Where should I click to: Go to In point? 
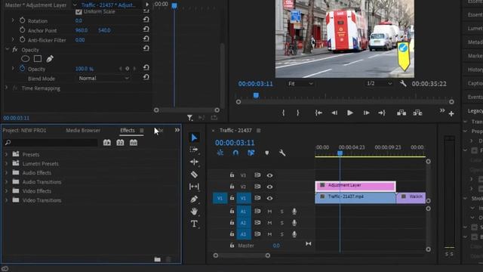(318, 113)
